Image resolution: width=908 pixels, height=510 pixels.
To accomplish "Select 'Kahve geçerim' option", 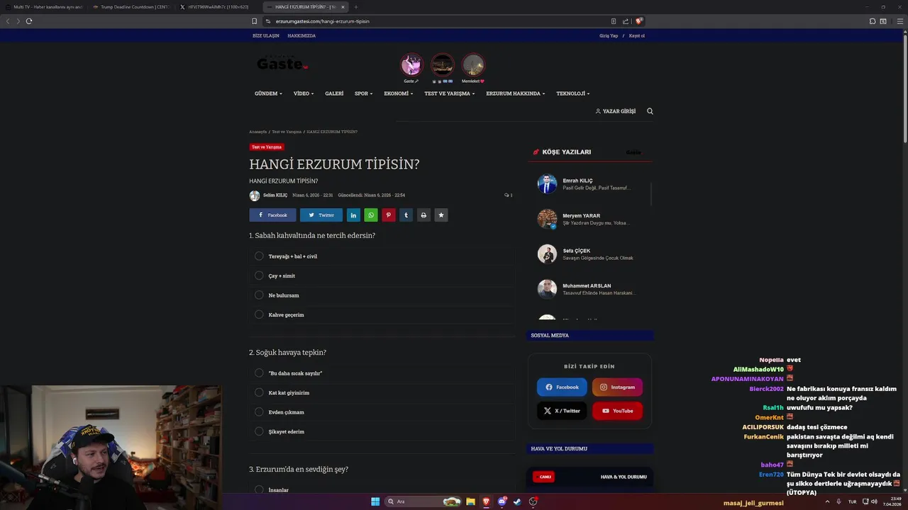I will pos(382,314).
